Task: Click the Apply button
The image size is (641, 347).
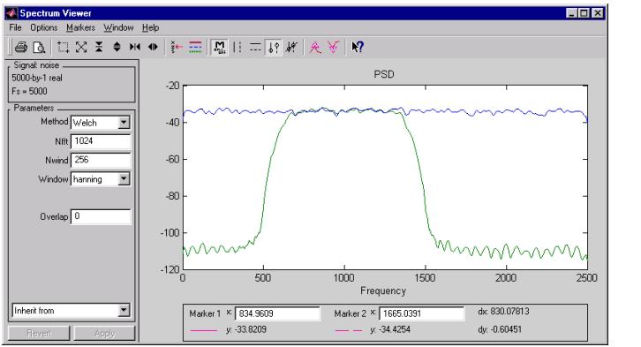Action: tap(105, 333)
